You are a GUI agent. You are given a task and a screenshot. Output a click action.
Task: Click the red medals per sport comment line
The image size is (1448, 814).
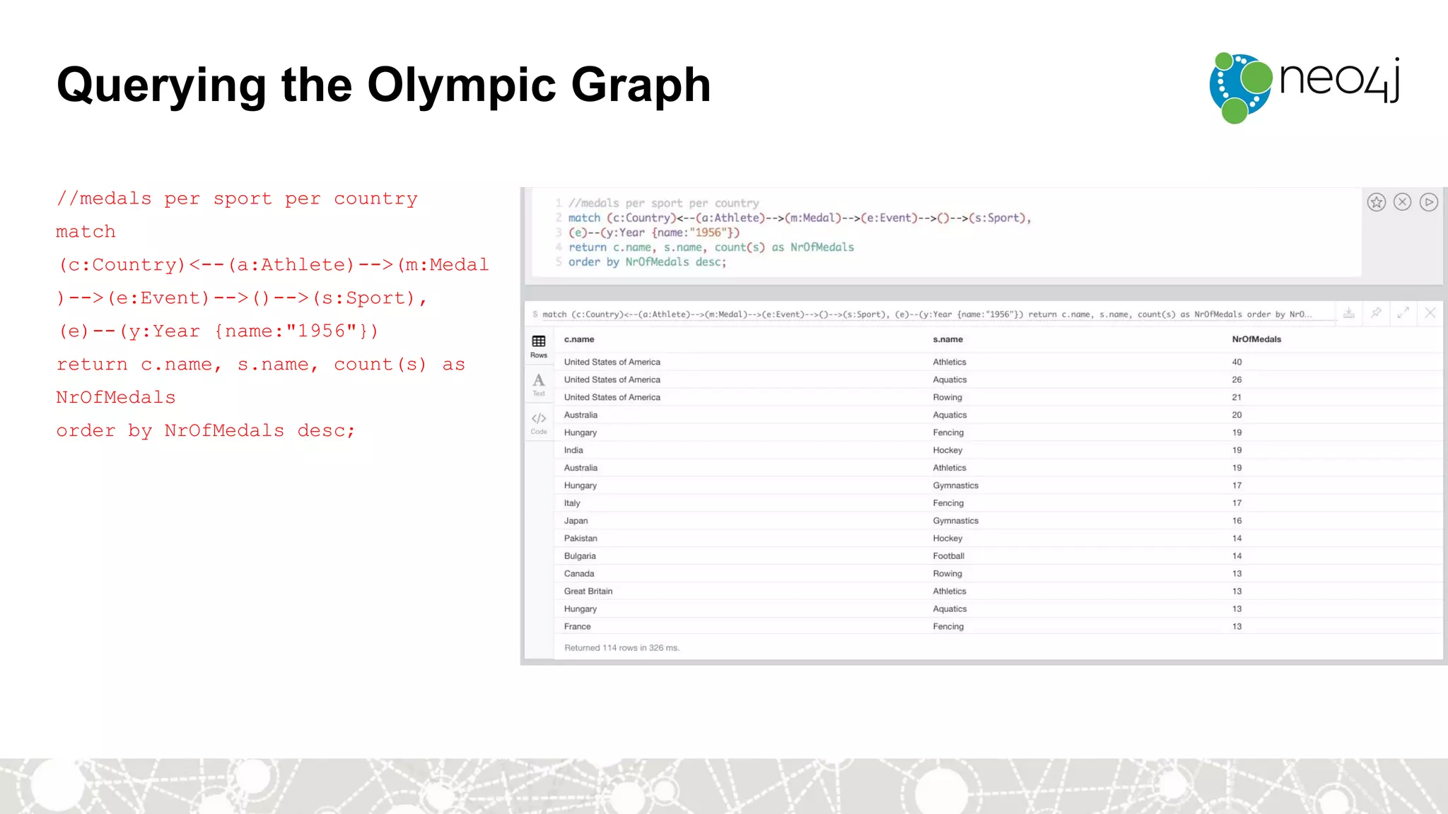coord(237,199)
